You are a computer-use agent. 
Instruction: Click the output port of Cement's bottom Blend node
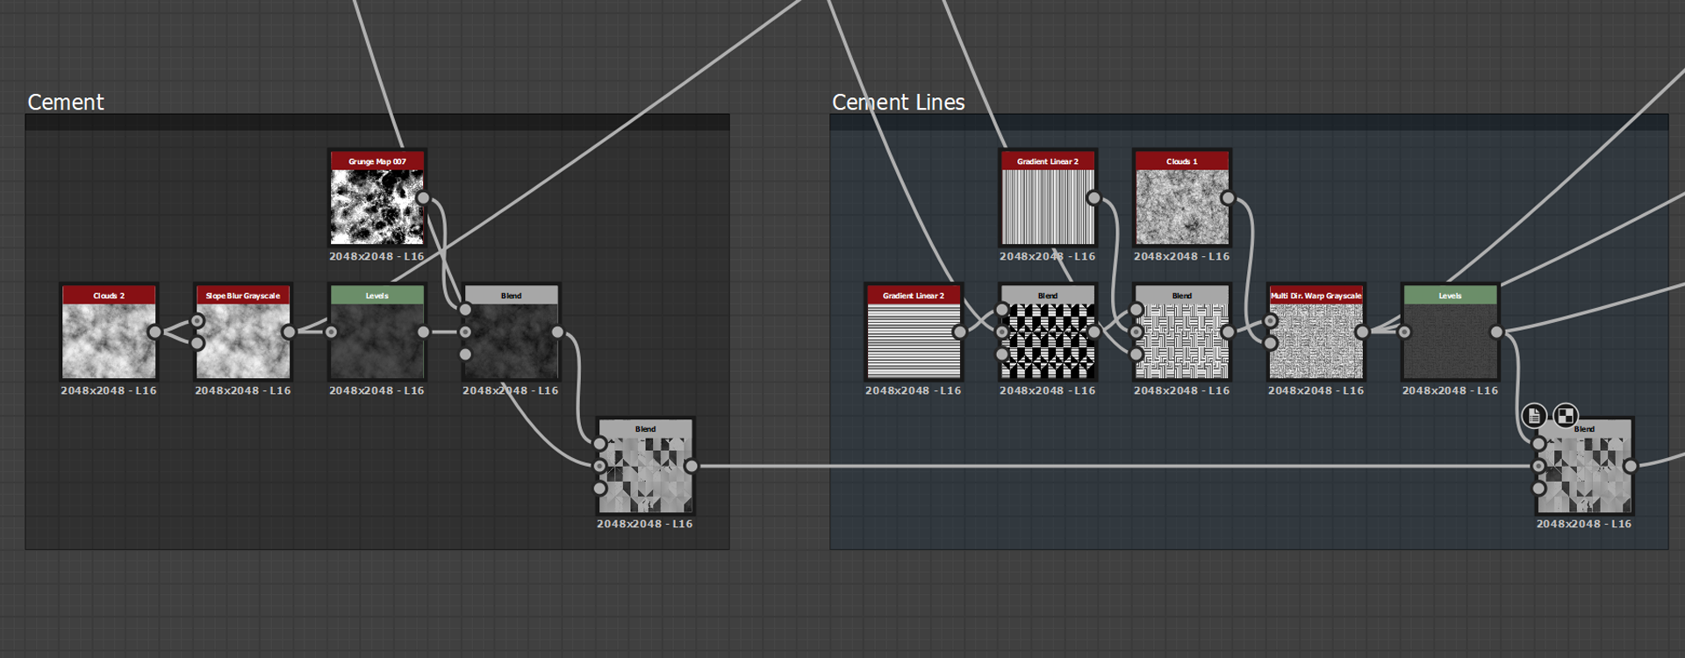[692, 466]
